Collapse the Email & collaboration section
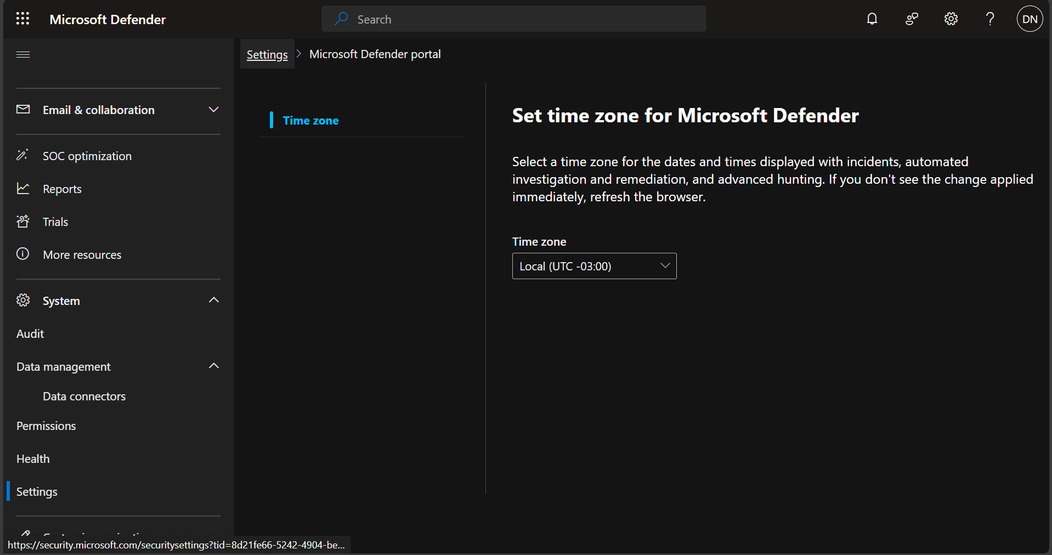The height and width of the screenshot is (555, 1052). tap(213, 109)
